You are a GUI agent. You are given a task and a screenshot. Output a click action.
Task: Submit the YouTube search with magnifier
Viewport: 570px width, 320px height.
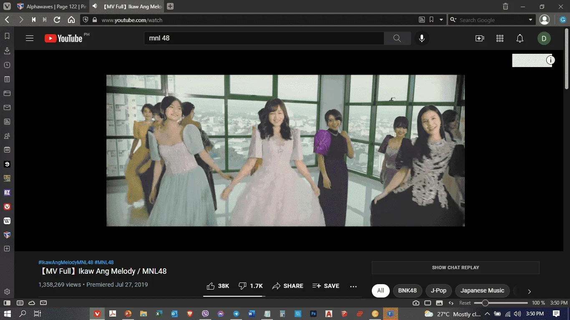(x=397, y=38)
